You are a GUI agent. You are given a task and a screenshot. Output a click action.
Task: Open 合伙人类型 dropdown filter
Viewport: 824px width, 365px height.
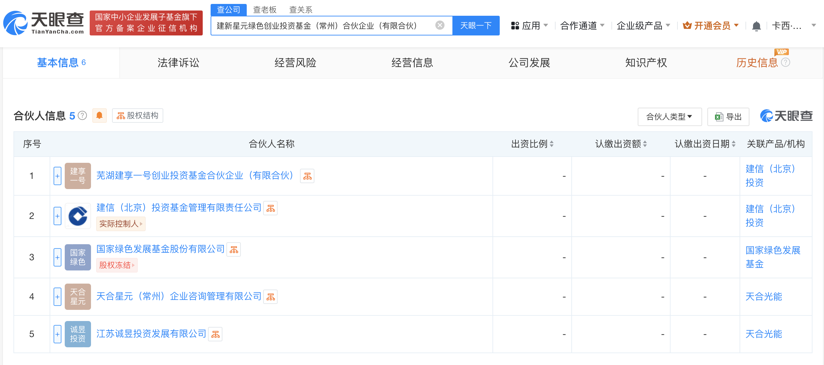pyautogui.click(x=669, y=117)
